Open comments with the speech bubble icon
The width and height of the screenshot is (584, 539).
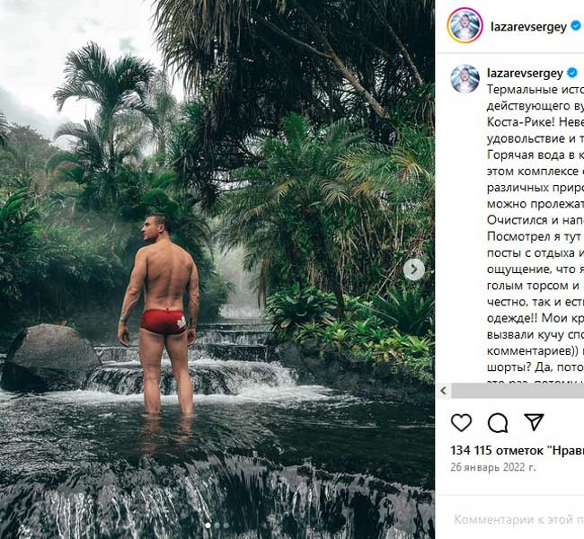coord(498,423)
